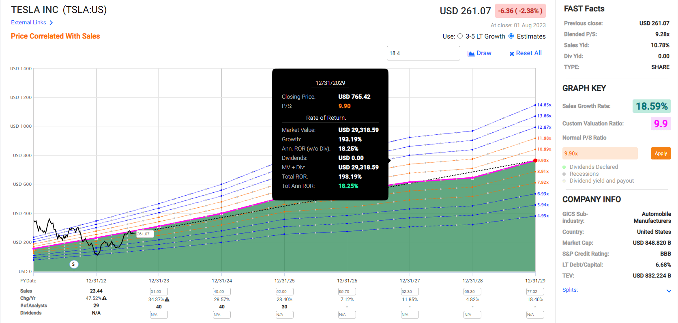Click the 12/31/28 dividends N/A field
The image size is (678, 323).
(x=472, y=314)
